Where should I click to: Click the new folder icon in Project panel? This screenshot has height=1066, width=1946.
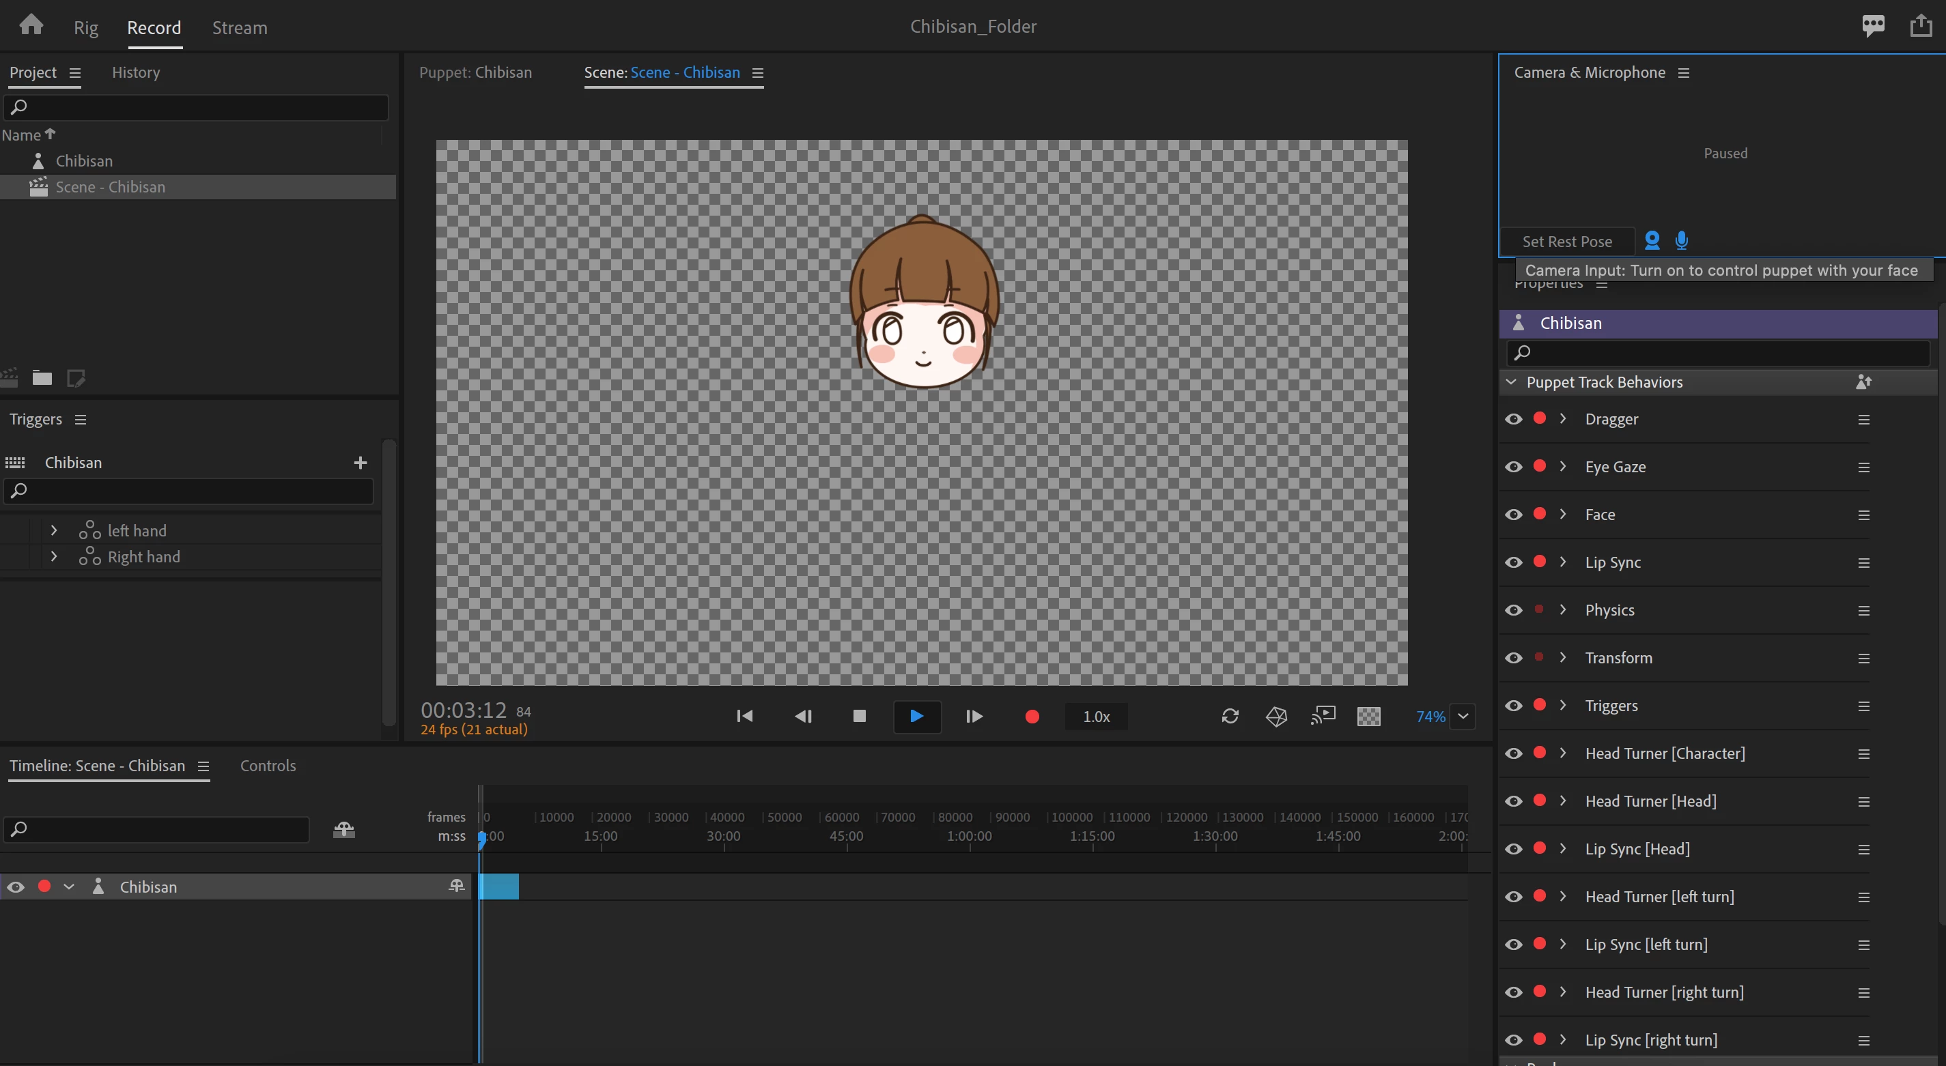(x=42, y=377)
